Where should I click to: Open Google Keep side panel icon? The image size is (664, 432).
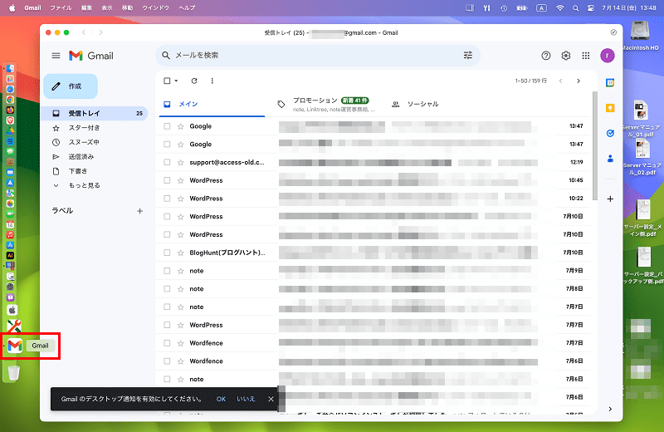click(x=610, y=108)
